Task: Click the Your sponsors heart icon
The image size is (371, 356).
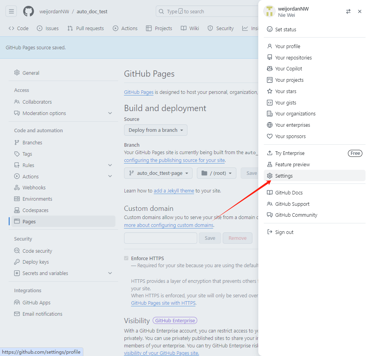Action: pos(270,136)
